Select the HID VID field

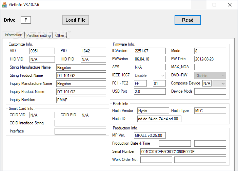pos(42,59)
